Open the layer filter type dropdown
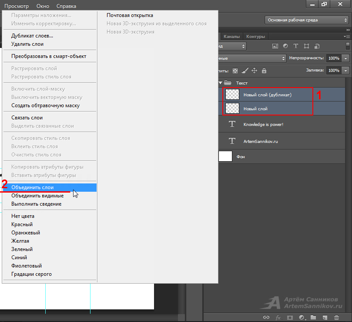 tap(232, 46)
